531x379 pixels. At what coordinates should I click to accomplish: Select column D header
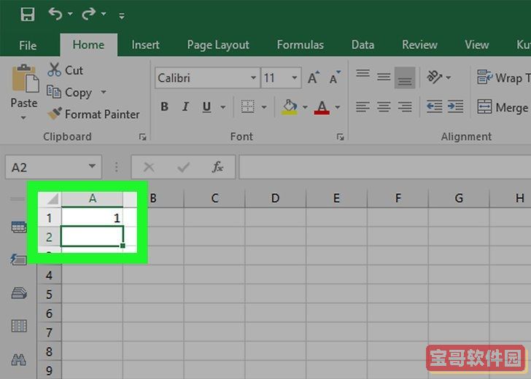coord(275,198)
